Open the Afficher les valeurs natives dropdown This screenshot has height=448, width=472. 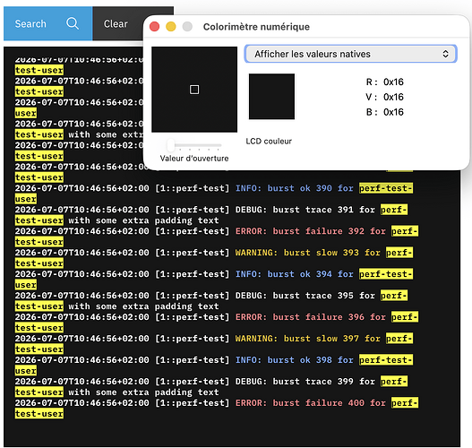point(351,54)
